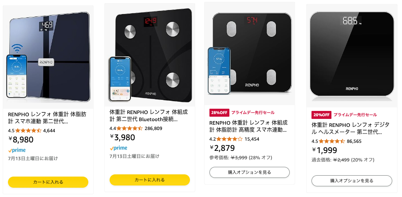
Task: Click the prime logo under ¥3,980
Action: click(118, 148)
